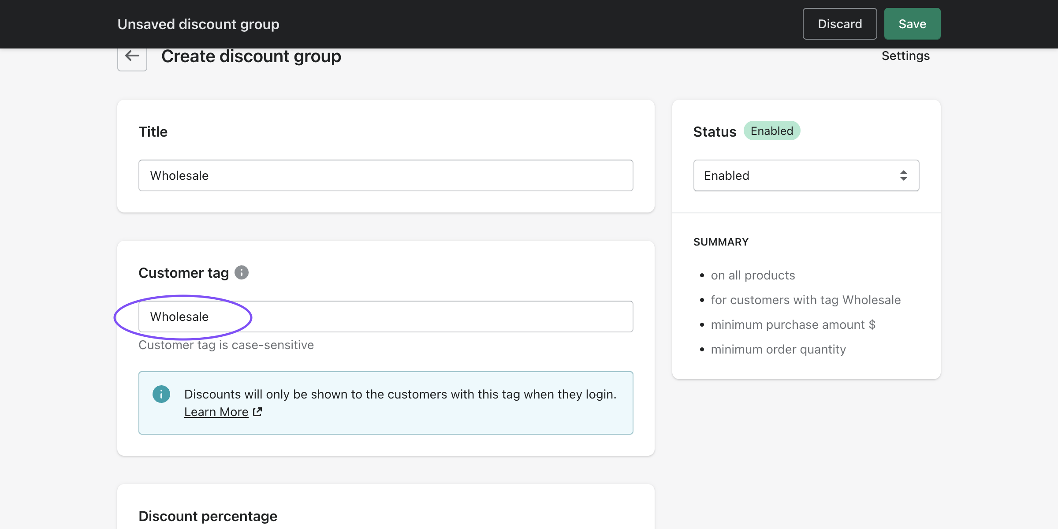Click the Customer tag input field

(385, 317)
